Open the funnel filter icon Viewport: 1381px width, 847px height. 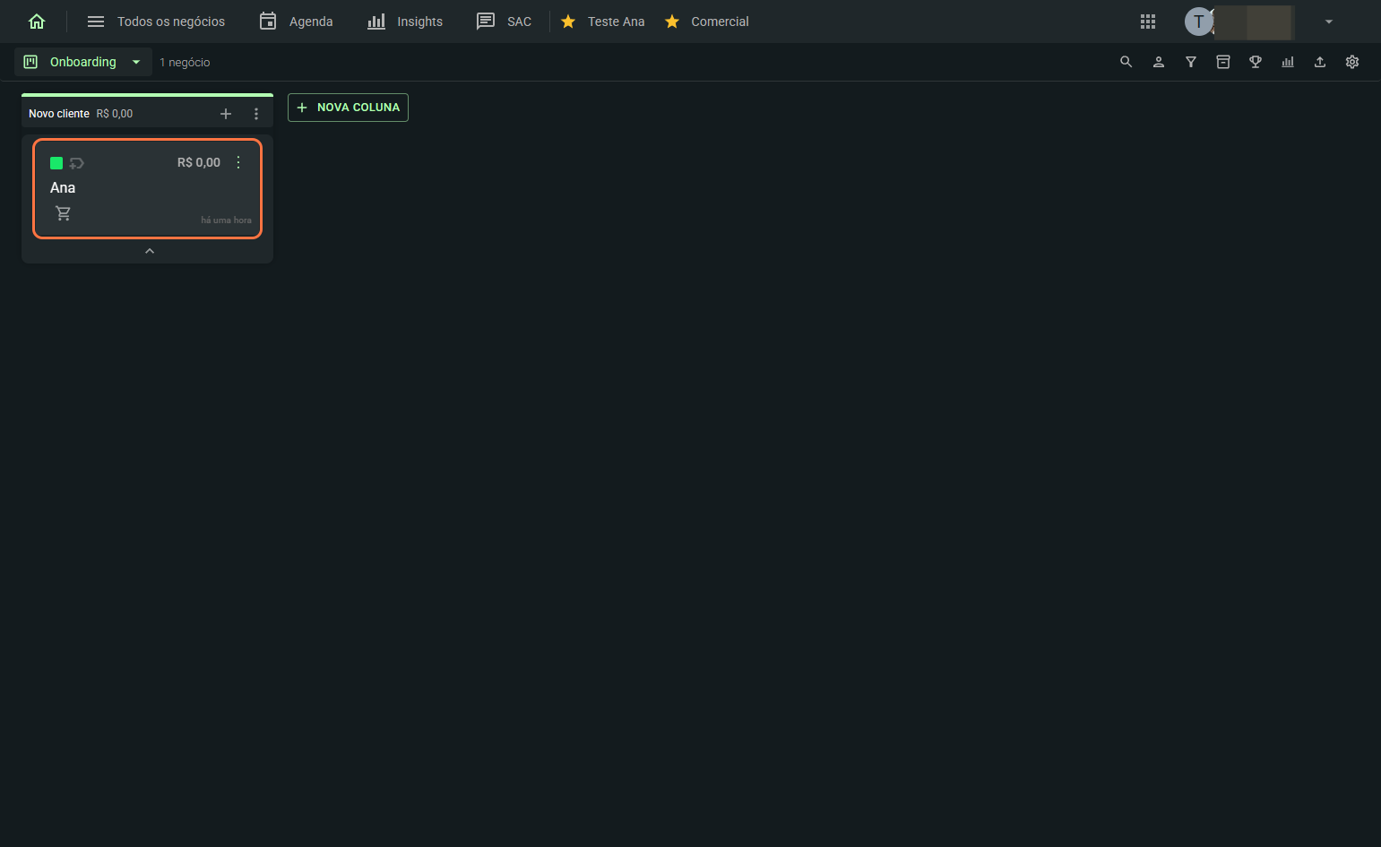pos(1191,62)
